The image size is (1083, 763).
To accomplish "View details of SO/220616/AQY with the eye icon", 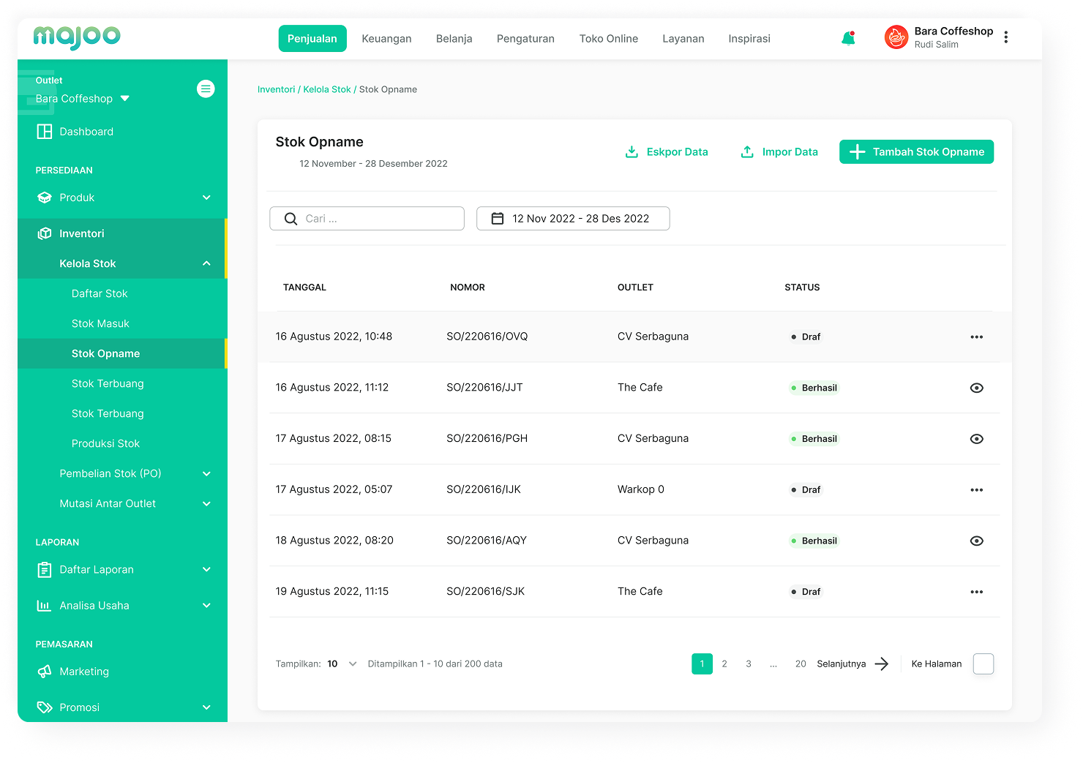I will (x=976, y=541).
